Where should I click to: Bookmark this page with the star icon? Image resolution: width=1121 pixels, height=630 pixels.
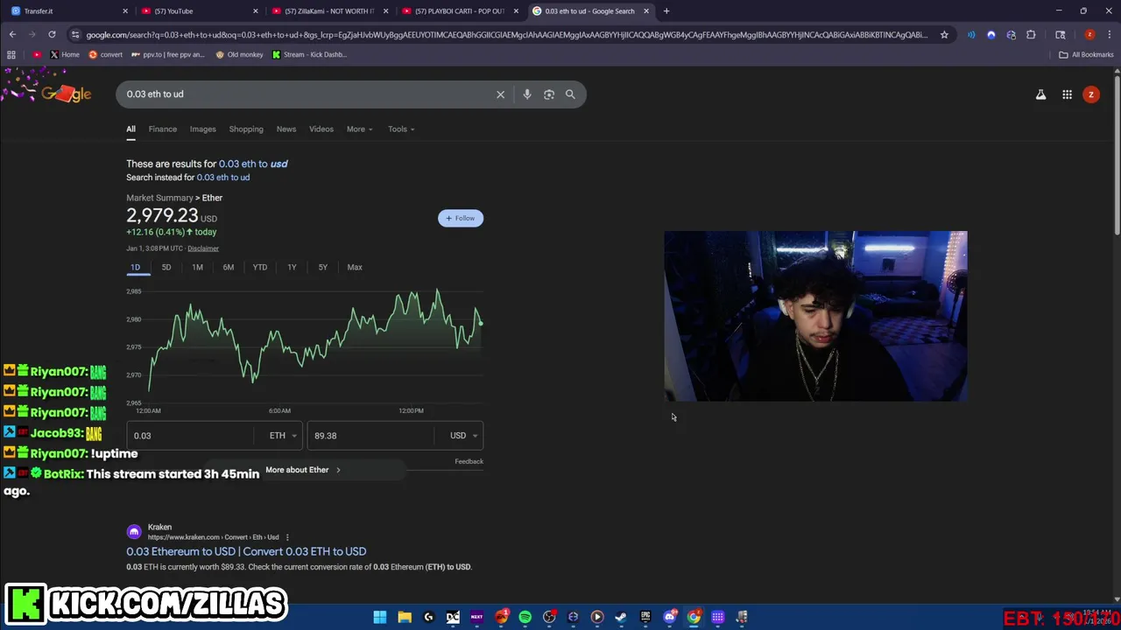944,35
